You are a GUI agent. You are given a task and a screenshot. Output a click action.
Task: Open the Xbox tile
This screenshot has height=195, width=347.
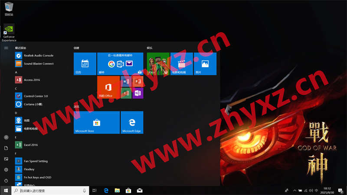[158, 64]
